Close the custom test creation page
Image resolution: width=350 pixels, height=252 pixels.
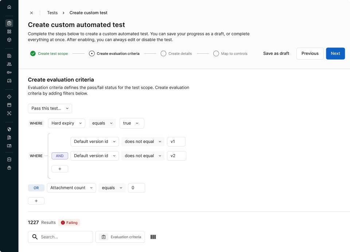pyautogui.click(x=31, y=13)
